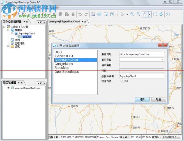Click the toolbar window icon with a down arrow
The image size is (184, 141).
106,14
